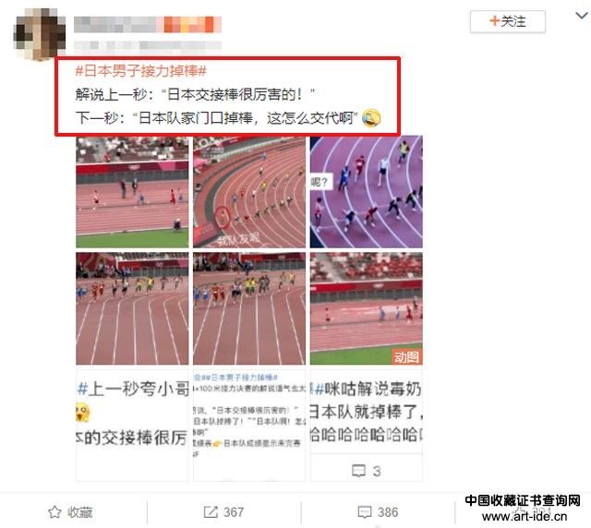Click the shocked emoji in bottom-left thumbnail
Image resolution: width=591 pixels, height=528 pixels.
pyautogui.click(x=82, y=412)
